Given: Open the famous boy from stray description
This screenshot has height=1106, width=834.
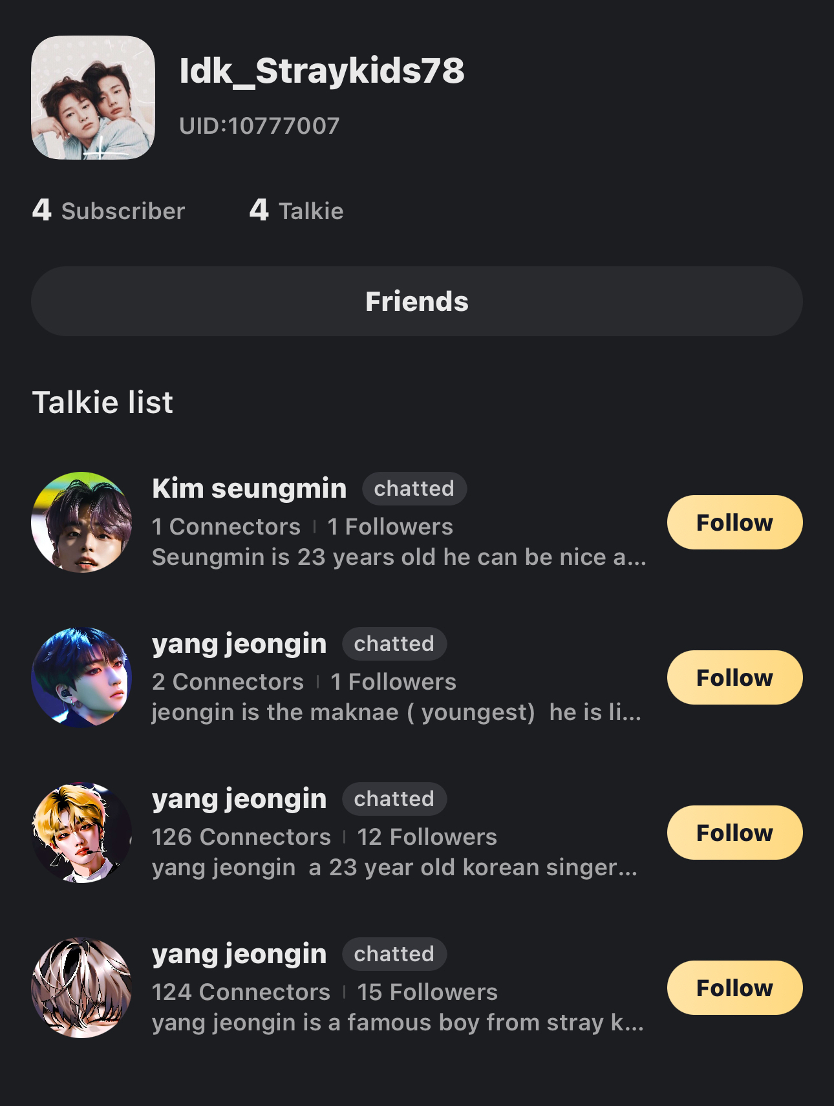Looking at the screenshot, I should 398,1023.
